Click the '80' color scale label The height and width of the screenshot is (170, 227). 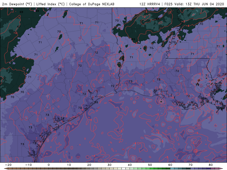[x=211, y=165]
